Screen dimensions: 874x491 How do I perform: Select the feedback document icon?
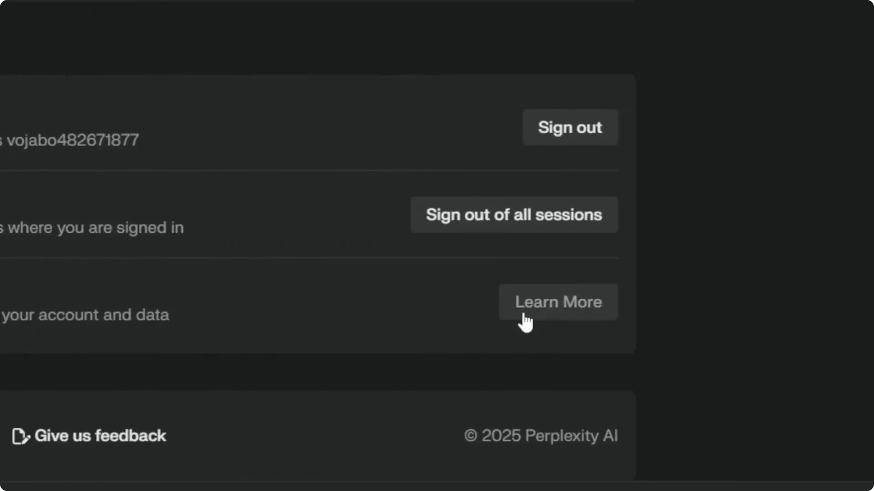20,436
